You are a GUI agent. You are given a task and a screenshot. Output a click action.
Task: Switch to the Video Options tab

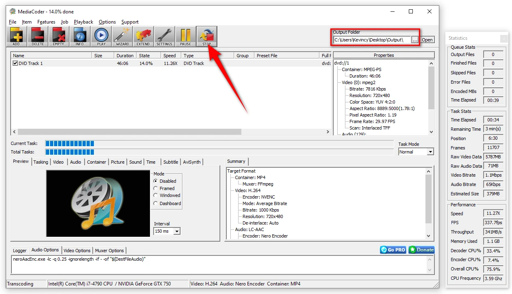[77, 251]
